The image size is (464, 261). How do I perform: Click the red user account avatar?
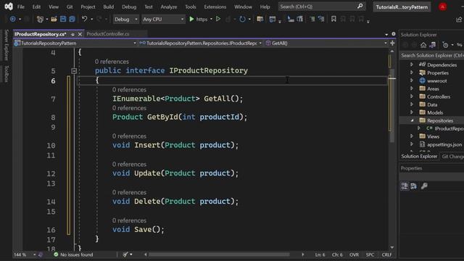[x=443, y=7]
